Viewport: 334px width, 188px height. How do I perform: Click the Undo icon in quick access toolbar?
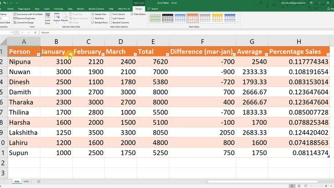click(x=5, y=3)
